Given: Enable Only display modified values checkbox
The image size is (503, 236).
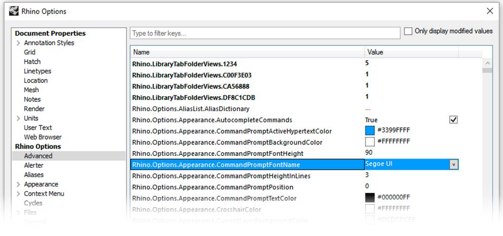Looking at the screenshot, I should [x=408, y=32].
